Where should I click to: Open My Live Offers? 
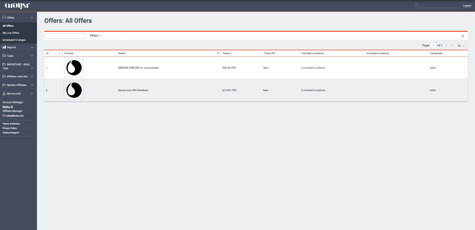(x=11, y=33)
